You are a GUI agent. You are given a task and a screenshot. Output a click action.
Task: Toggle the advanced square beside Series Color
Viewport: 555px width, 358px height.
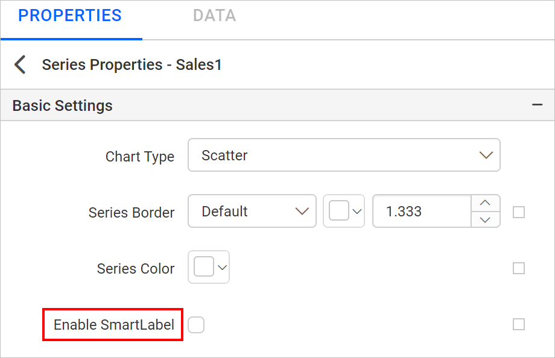tap(519, 268)
